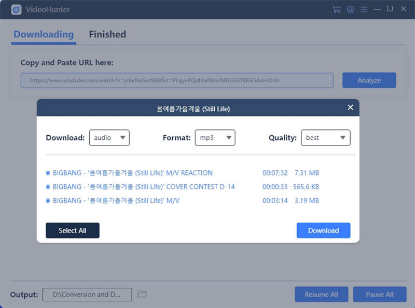Click the YouTube URL input field
415x308 pixels.
click(177, 80)
